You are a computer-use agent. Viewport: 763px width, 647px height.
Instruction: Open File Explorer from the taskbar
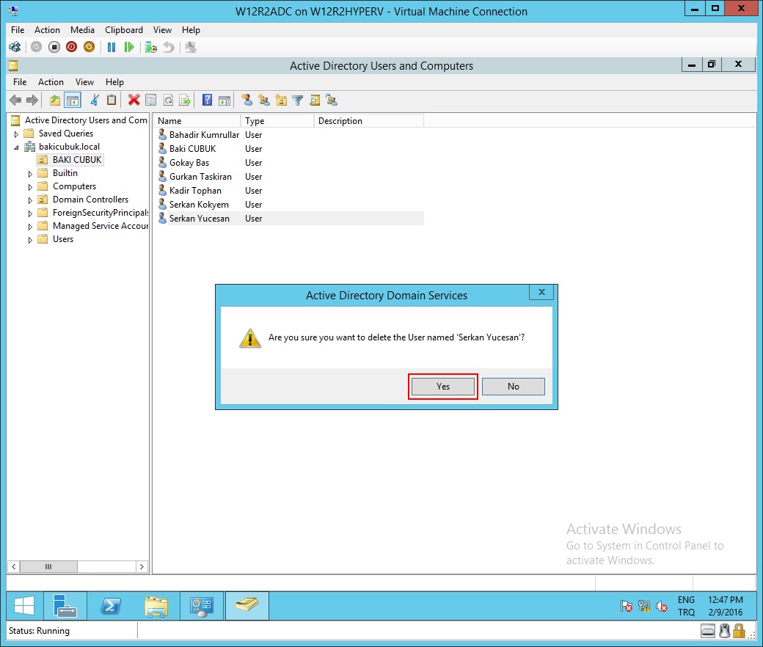coord(156,606)
